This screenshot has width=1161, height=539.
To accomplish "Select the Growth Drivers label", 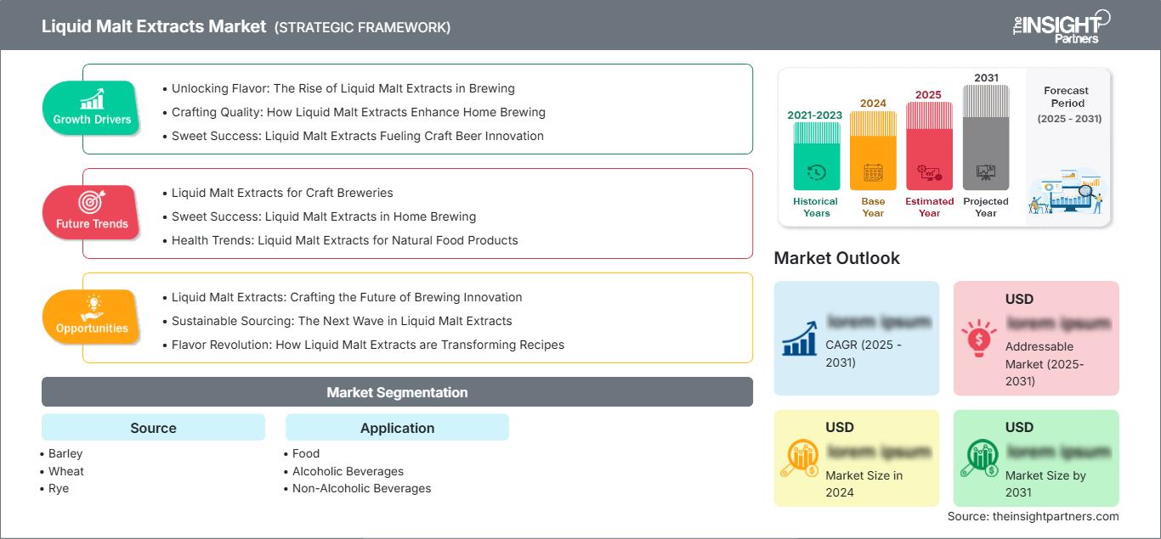I will tap(92, 120).
